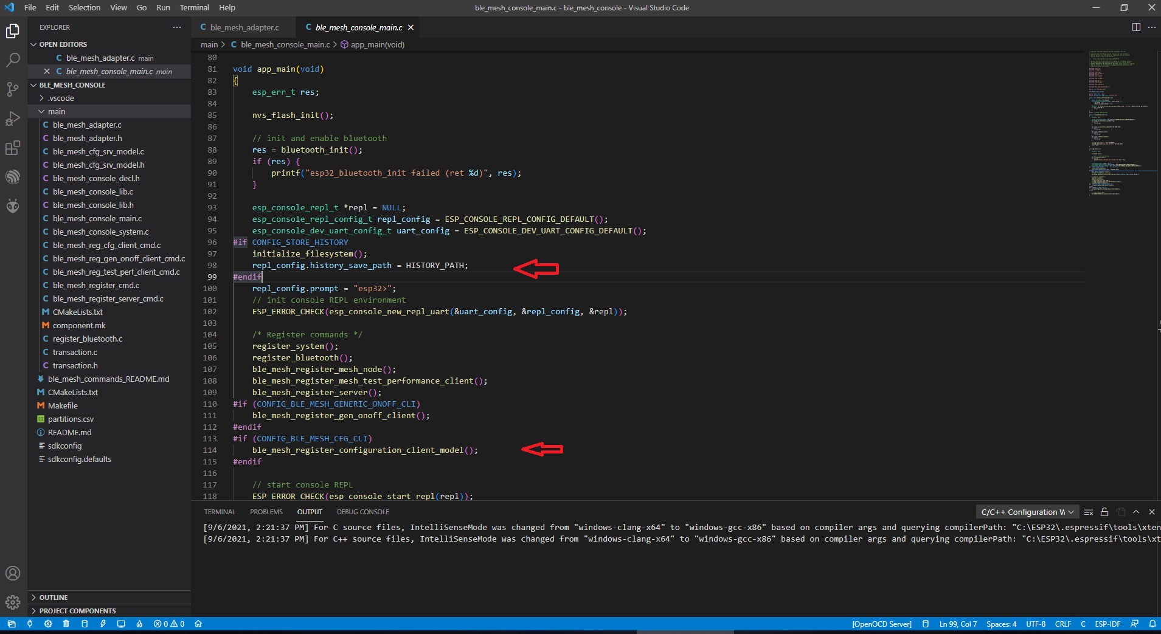Image resolution: width=1161 pixels, height=634 pixels.
Task: Open ble_mesh_commands_README.md file
Action: click(108, 379)
